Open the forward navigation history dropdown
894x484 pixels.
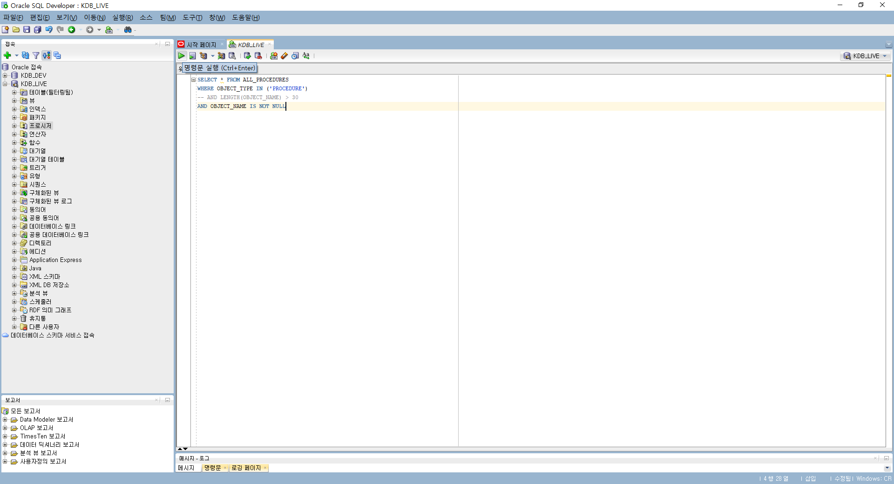tap(99, 30)
